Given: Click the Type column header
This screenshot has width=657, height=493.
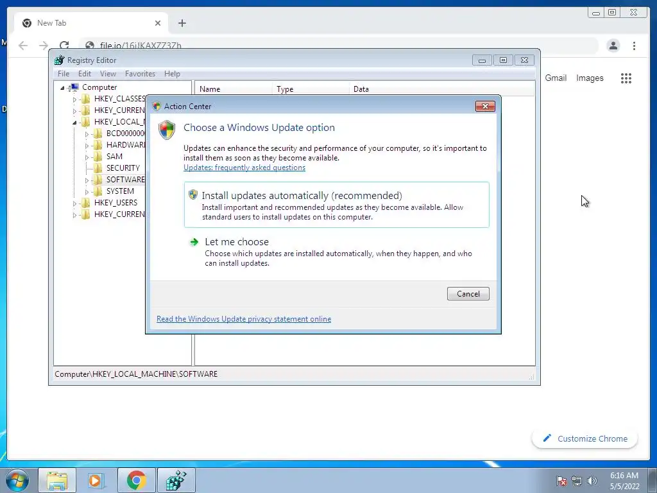Looking at the screenshot, I should pyautogui.click(x=311, y=89).
